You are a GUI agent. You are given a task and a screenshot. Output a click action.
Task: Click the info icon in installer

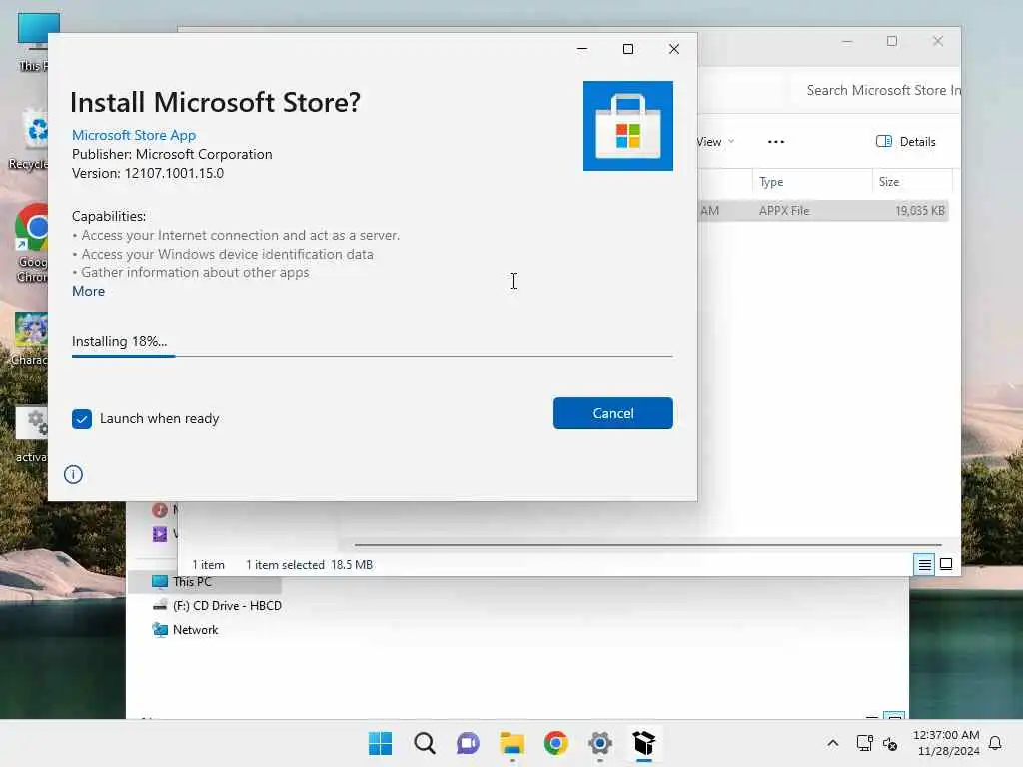pos(73,474)
